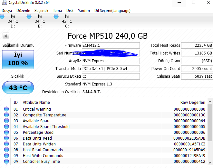Click the Sürücü Etiketi field C:
Screen dimensions: 213x168
(111, 76)
